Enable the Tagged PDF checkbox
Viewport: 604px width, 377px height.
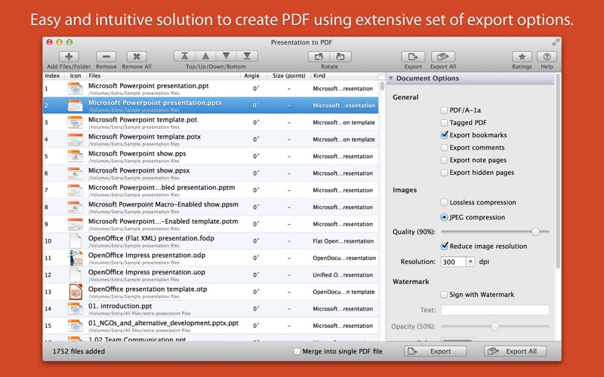(x=444, y=123)
